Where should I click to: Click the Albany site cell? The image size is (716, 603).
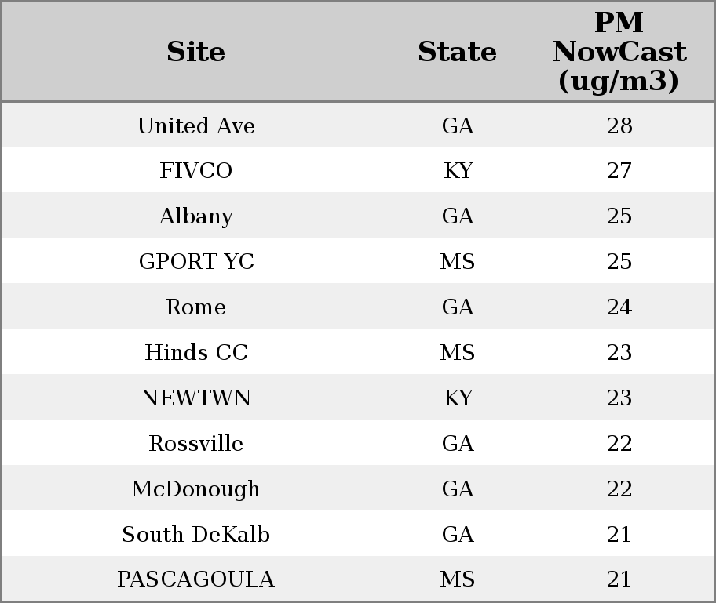195,216
